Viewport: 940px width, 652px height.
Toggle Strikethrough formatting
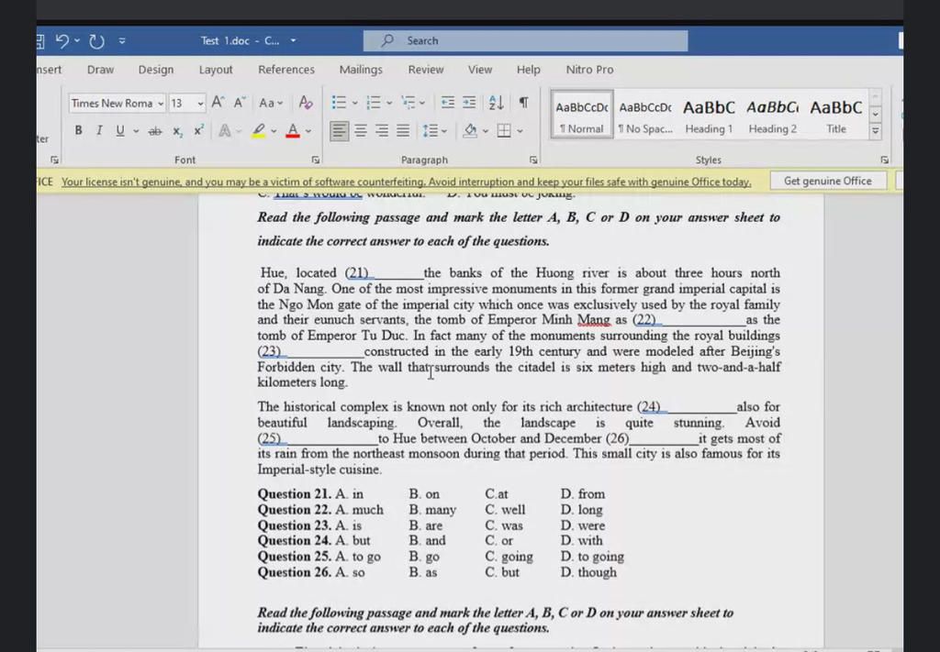154,130
